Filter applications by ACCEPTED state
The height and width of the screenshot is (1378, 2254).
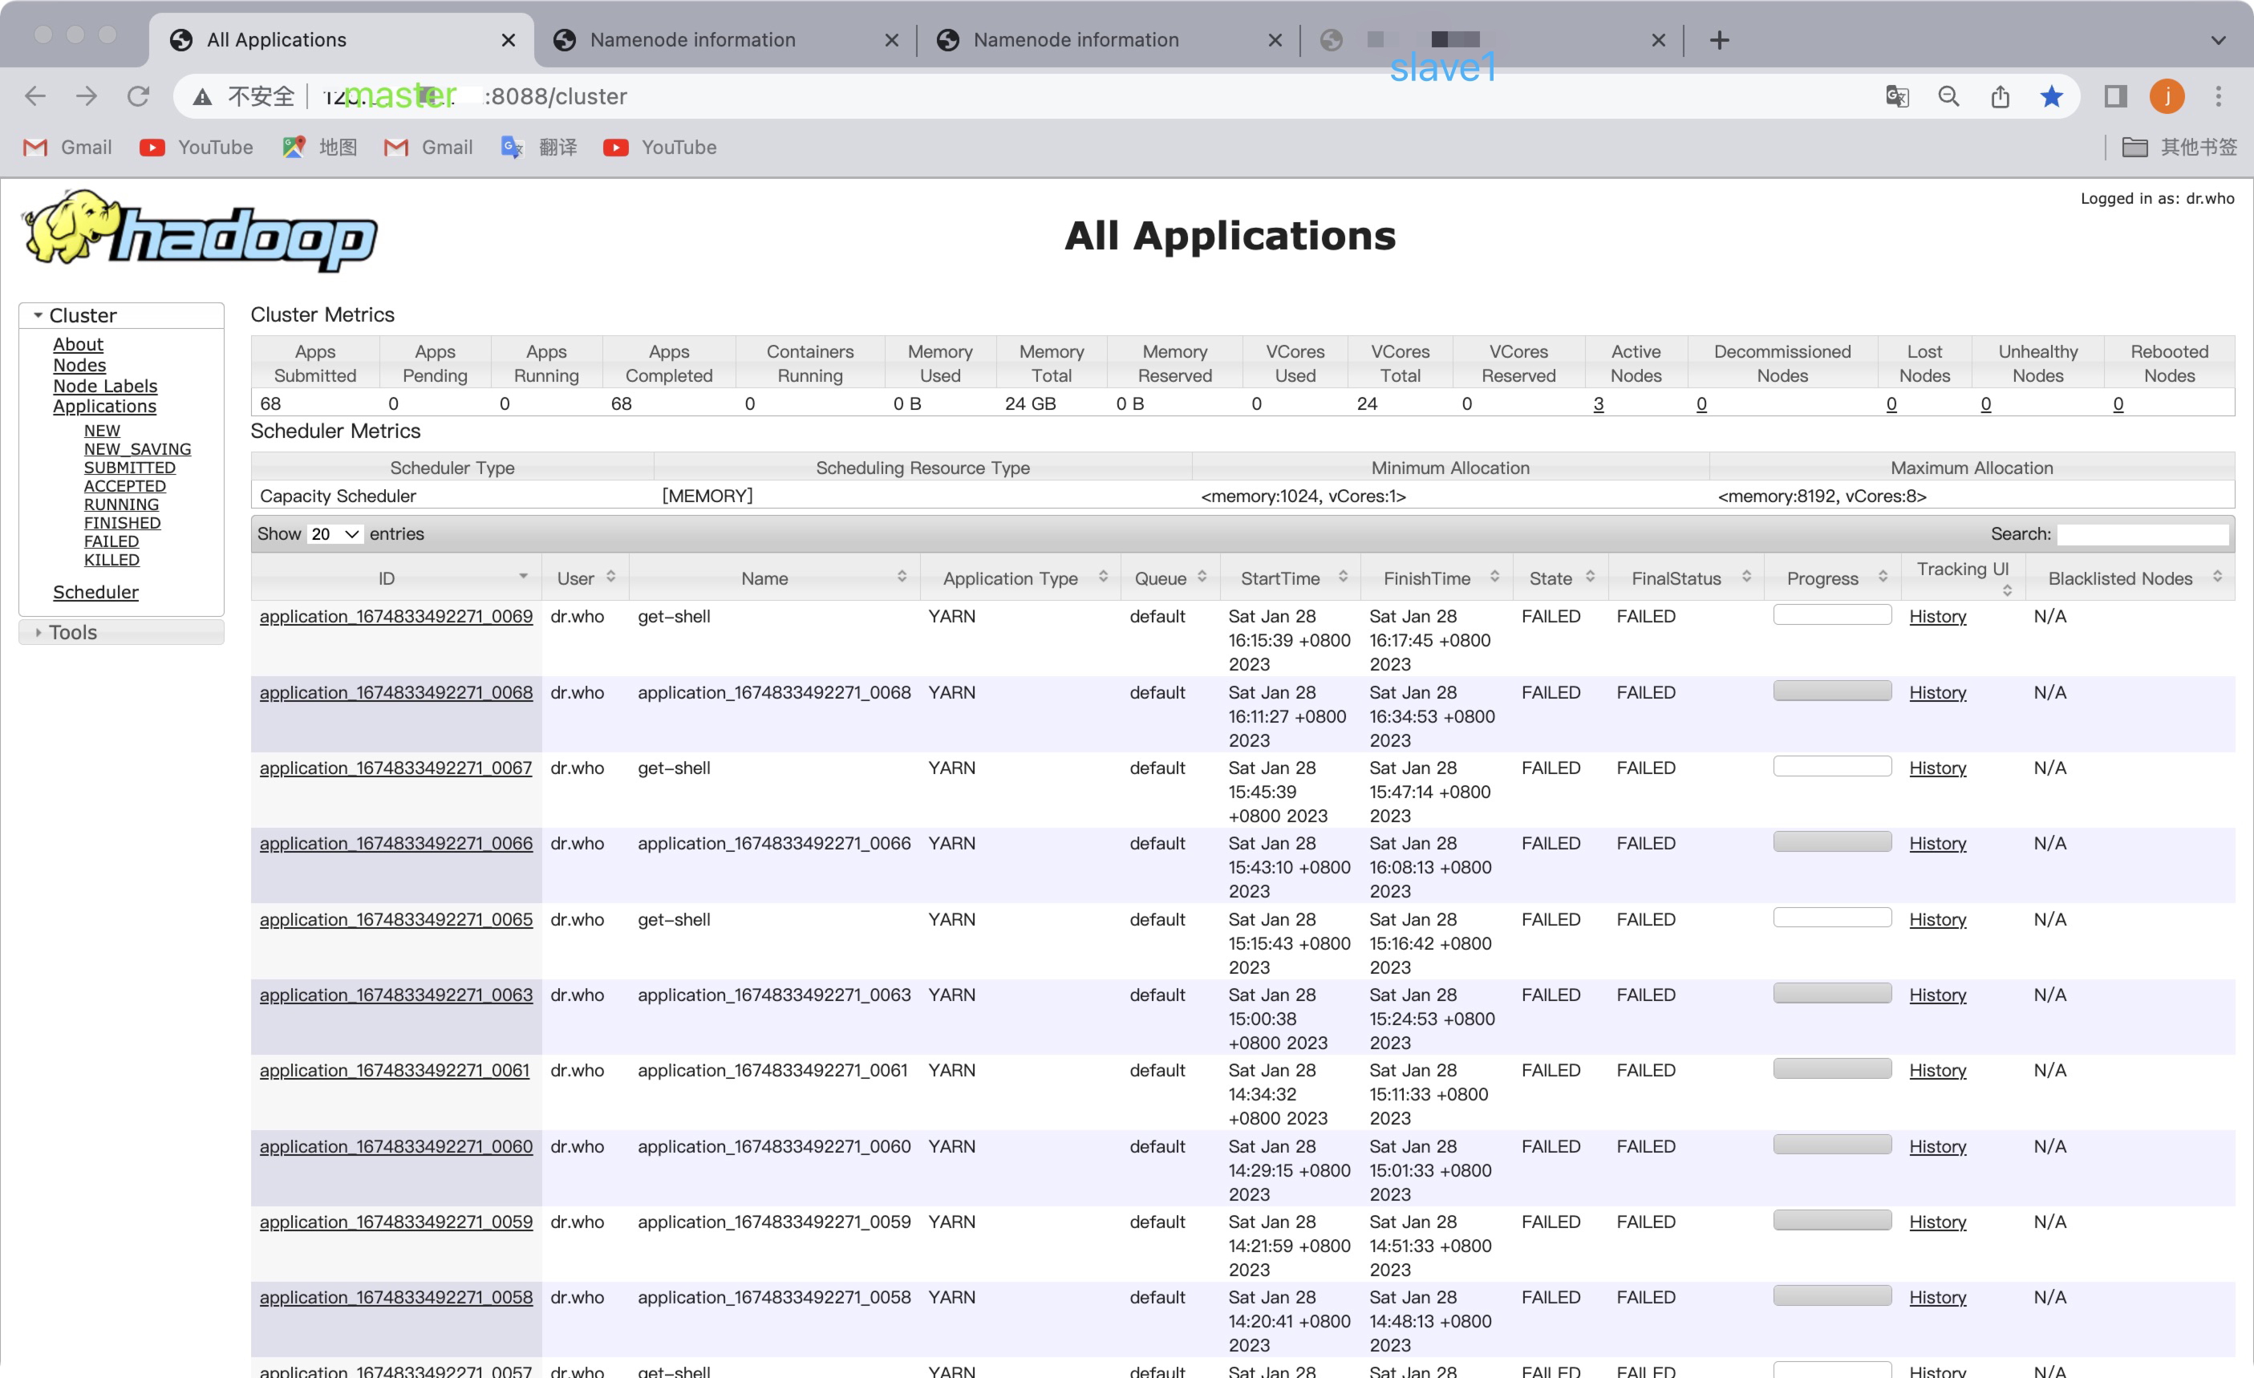coord(125,487)
